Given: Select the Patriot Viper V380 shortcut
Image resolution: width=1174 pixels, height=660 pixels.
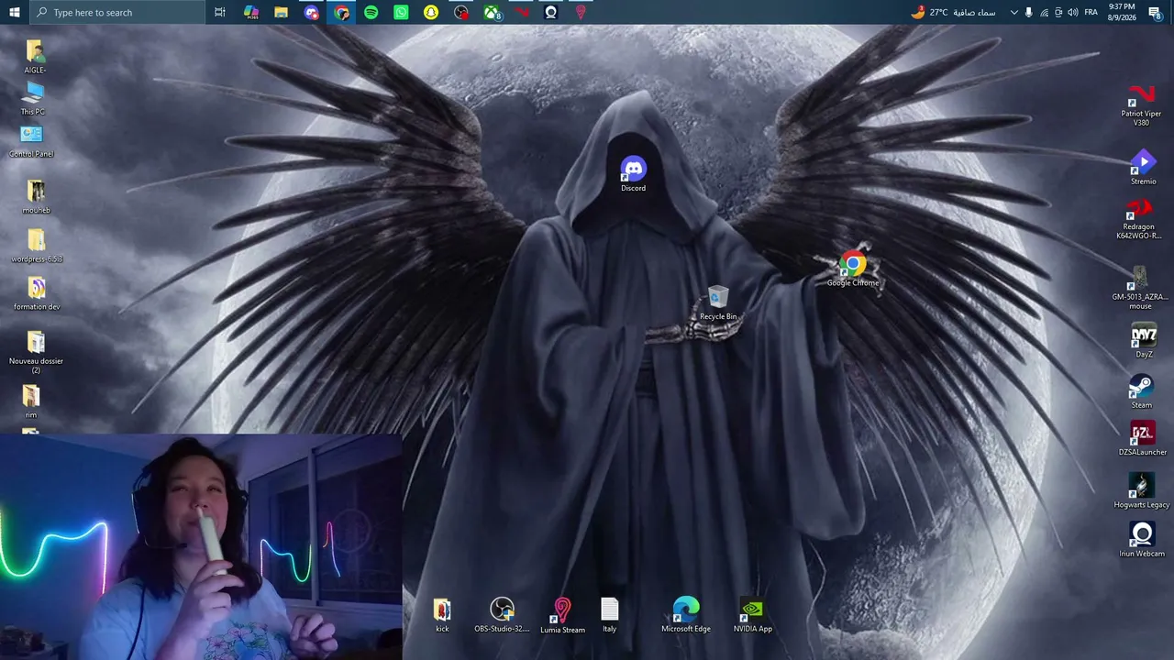Looking at the screenshot, I should click(x=1141, y=105).
